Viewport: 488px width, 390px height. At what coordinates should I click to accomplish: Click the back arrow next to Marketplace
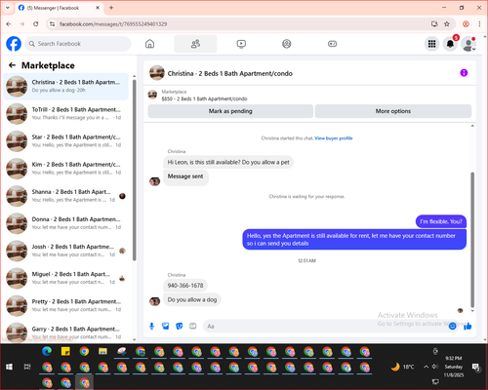[13, 65]
